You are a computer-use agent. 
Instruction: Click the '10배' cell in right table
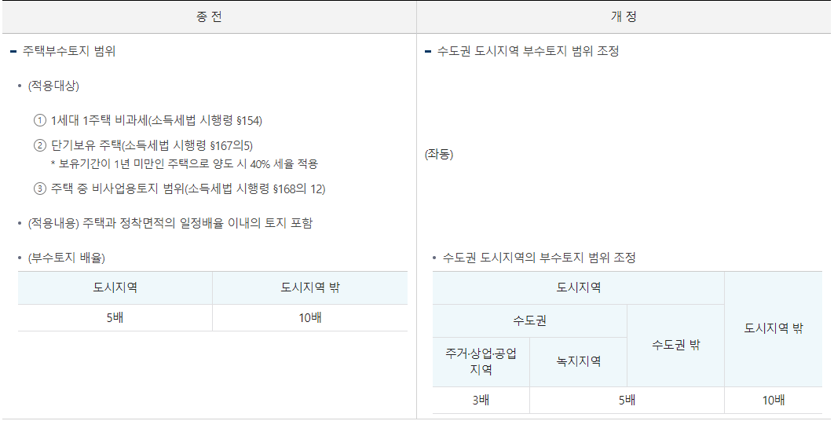(774, 401)
